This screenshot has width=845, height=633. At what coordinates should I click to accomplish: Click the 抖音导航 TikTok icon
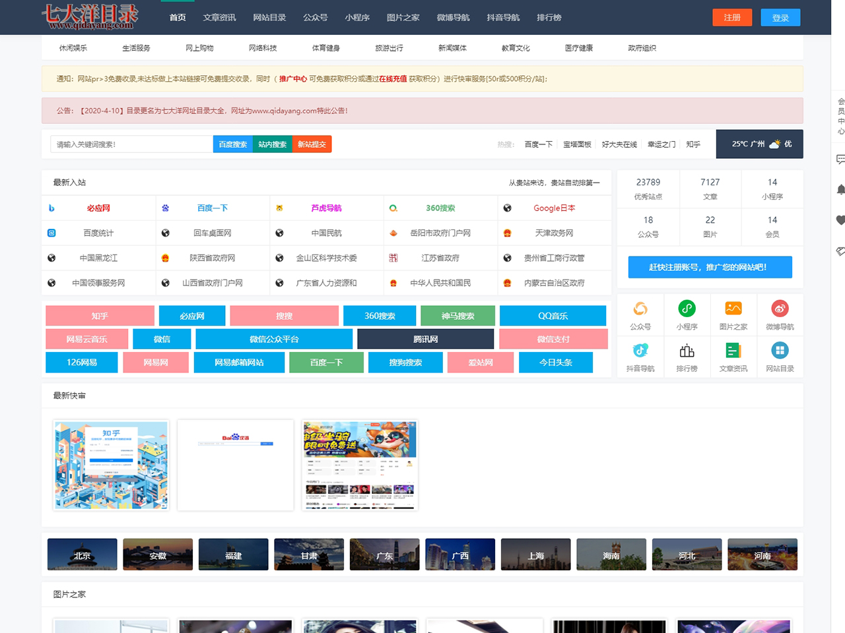click(x=640, y=350)
